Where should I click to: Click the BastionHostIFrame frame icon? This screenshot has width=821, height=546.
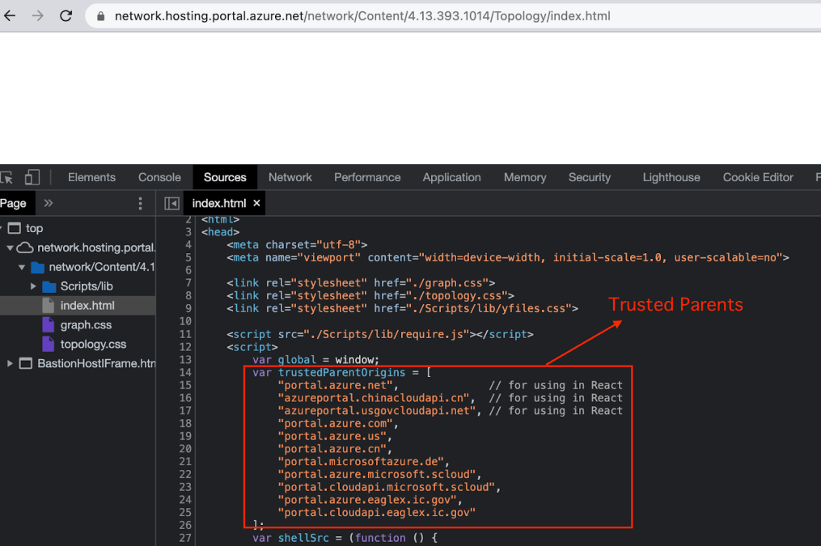coord(26,363)
